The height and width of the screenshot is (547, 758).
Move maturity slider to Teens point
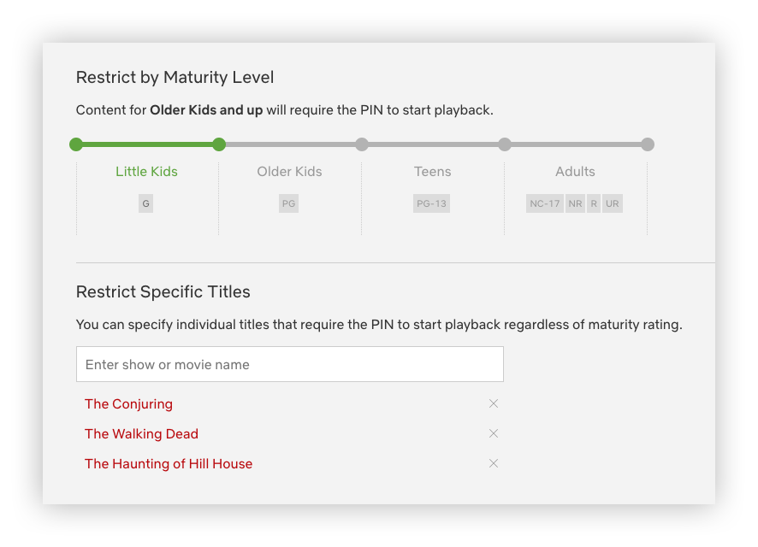pos(362,144)
